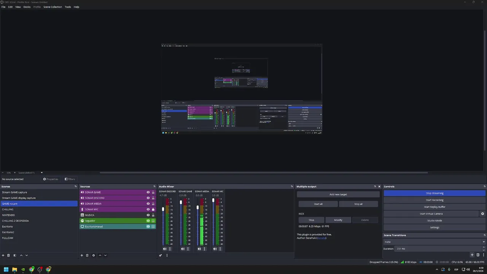Hide the SONAR DISCORD source

(148, 198)
